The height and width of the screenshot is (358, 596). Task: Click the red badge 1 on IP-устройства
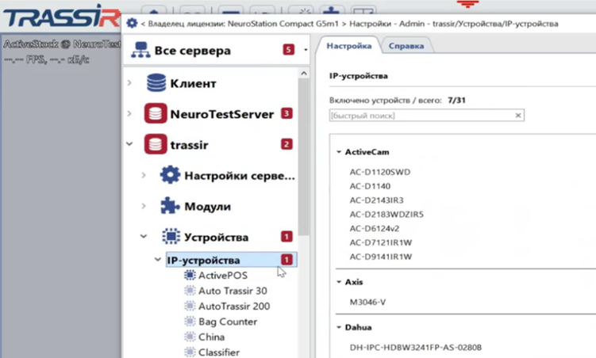coord(286,260)
